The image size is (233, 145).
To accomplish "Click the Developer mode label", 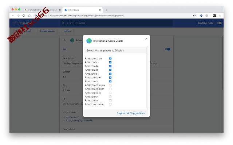I will [205, 23].
